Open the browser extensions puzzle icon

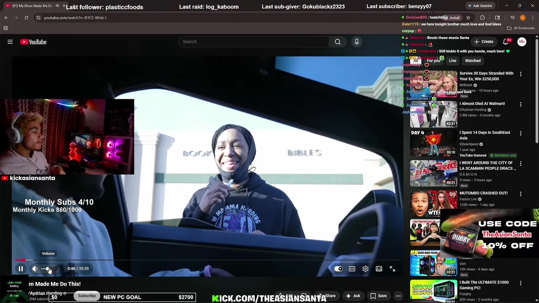tap(483, 18)
